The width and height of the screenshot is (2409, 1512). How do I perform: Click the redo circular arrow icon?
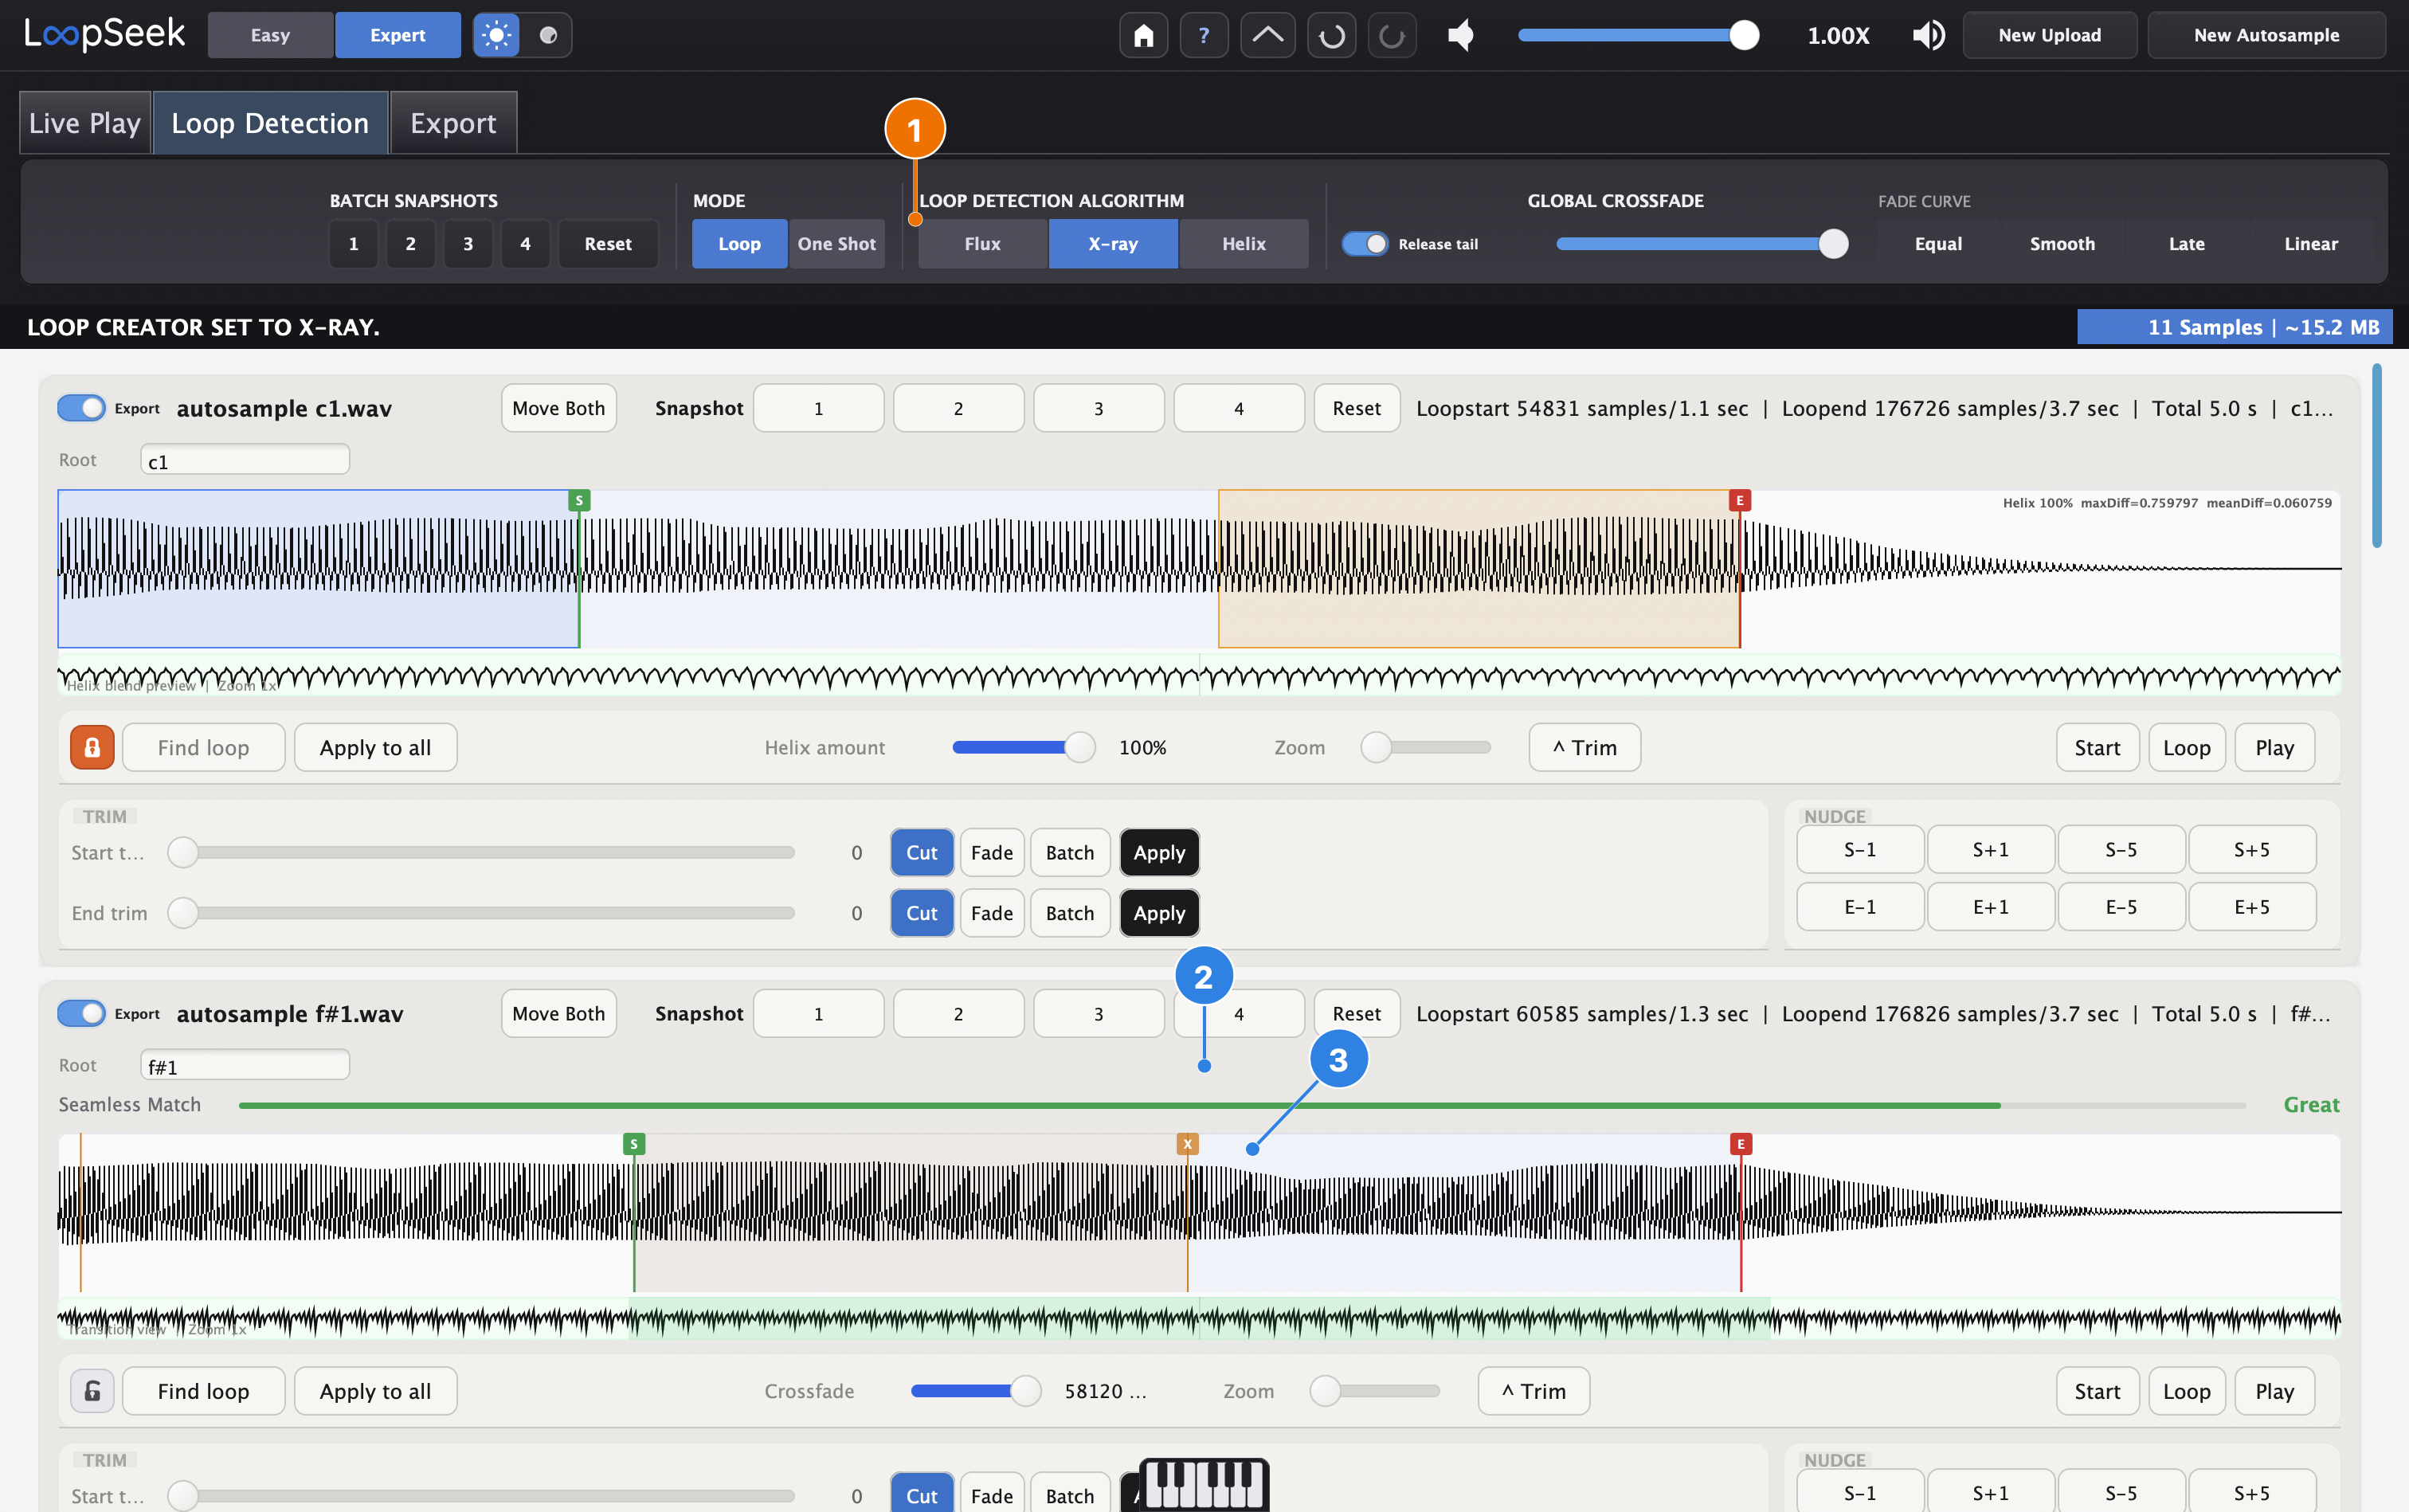click(1392, 35)
